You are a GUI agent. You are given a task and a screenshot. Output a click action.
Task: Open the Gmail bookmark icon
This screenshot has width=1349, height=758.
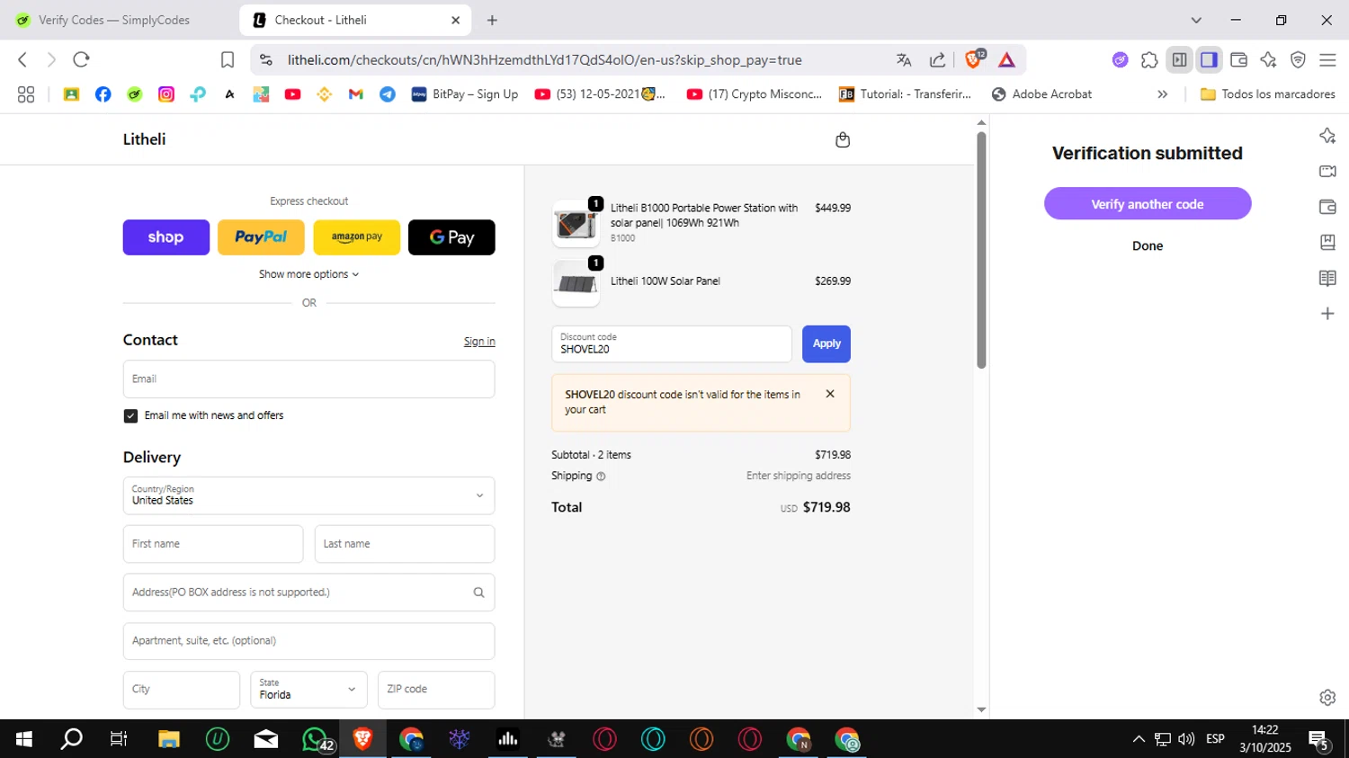[356, 94]
